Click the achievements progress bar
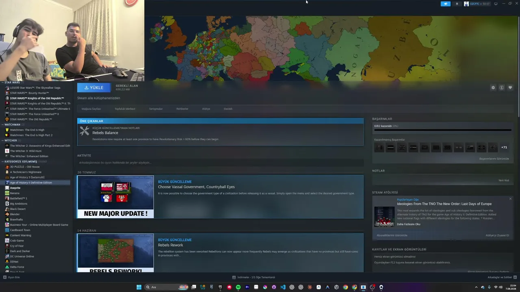 click(x=442, y=130)
